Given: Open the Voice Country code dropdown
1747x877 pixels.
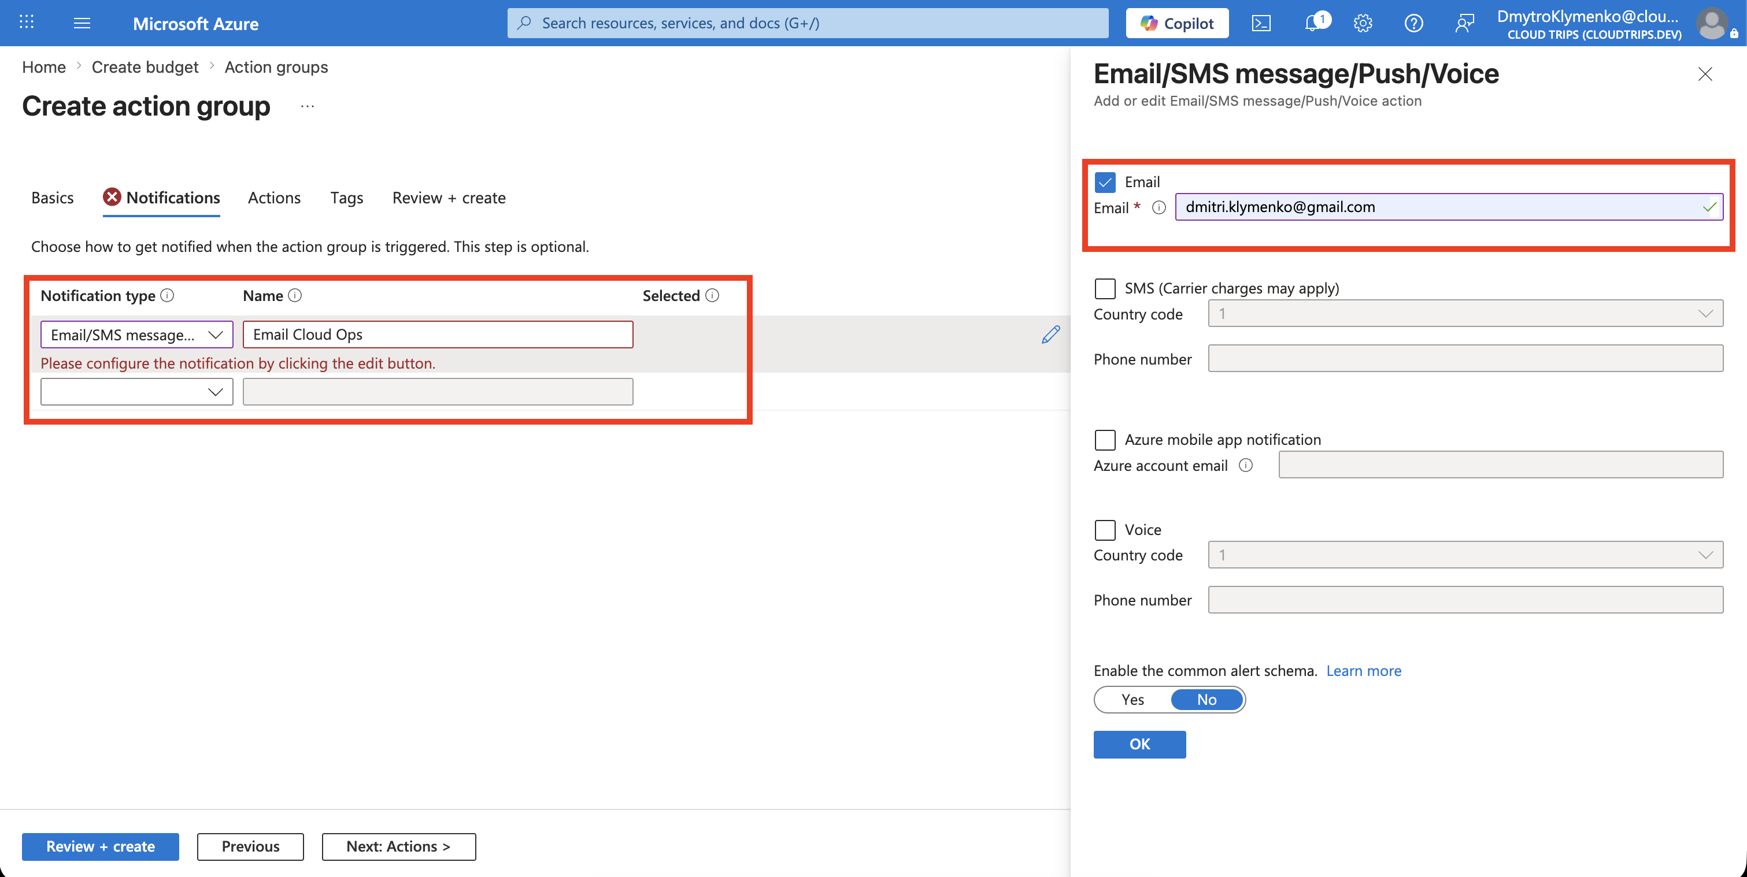Looking at the screenshot, I should pyautogui.click(x=1465, y=555).
